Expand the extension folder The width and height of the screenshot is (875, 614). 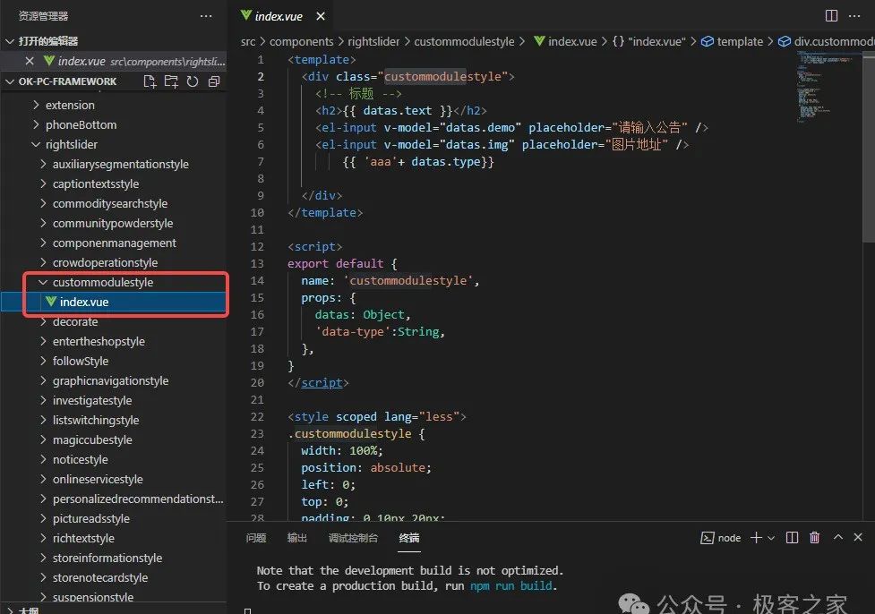click(37, 105)
